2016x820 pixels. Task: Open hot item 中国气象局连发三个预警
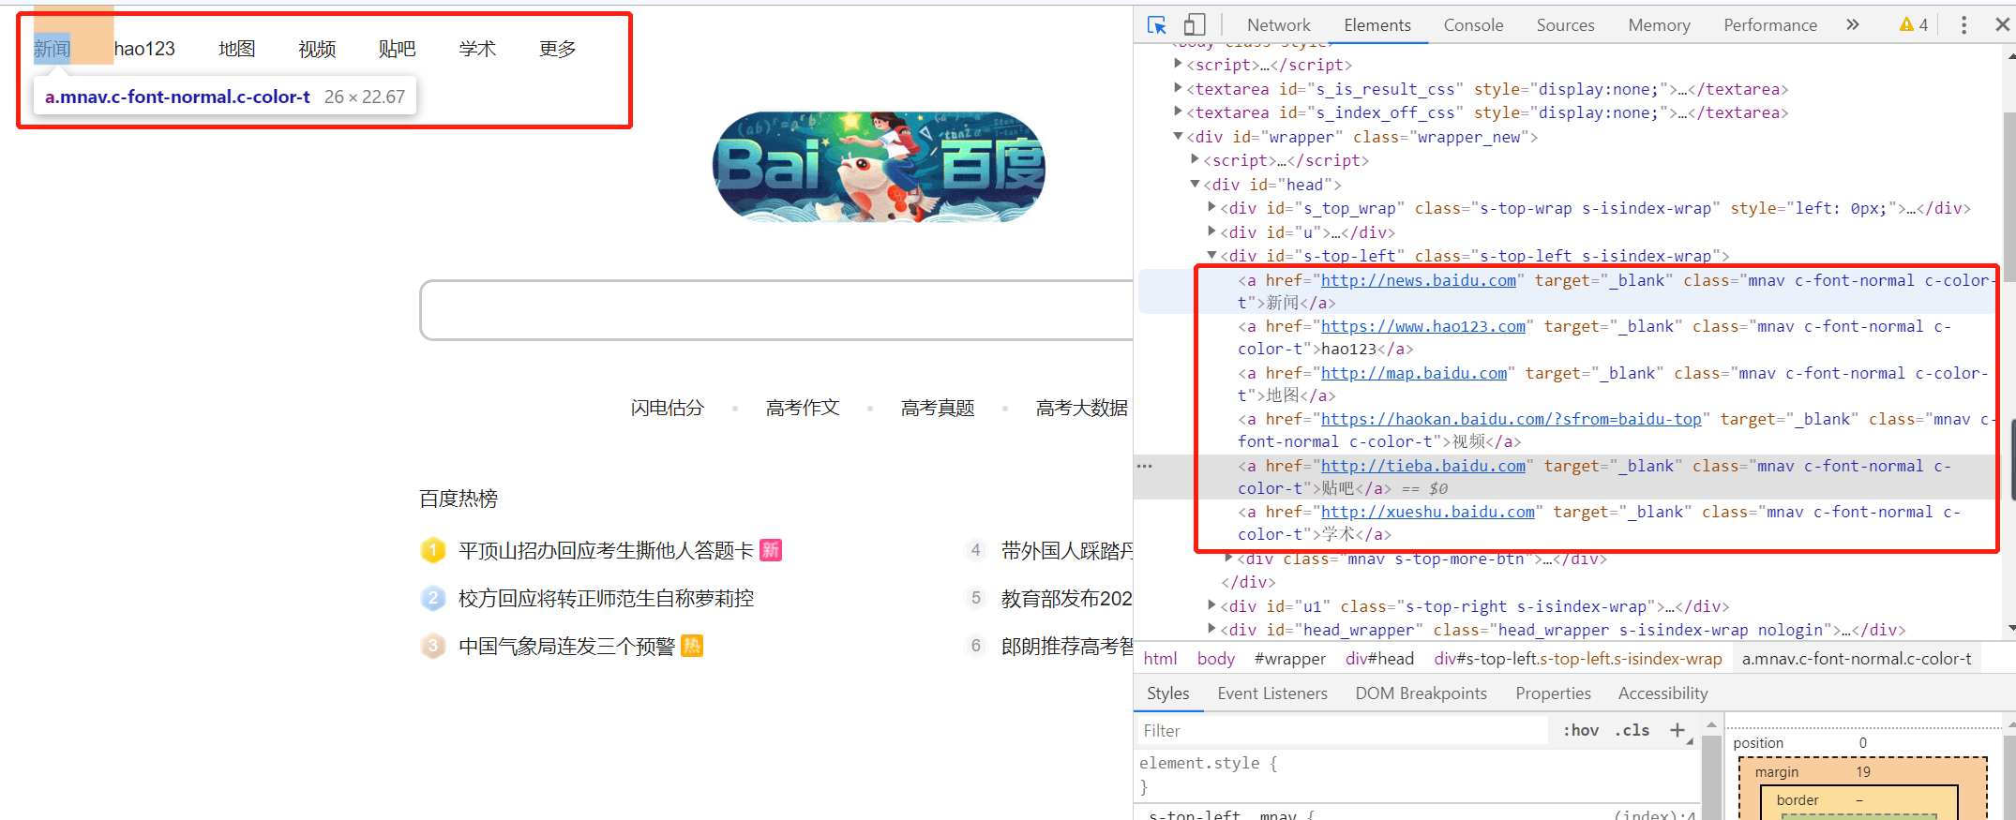click(x=566, y=646)
